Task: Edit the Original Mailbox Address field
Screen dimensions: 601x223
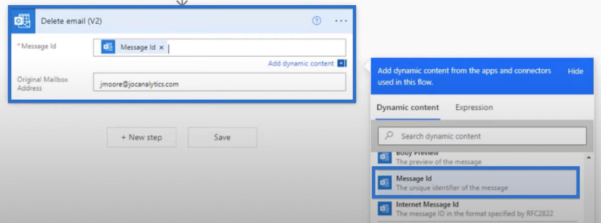Action: pos(219,82)
